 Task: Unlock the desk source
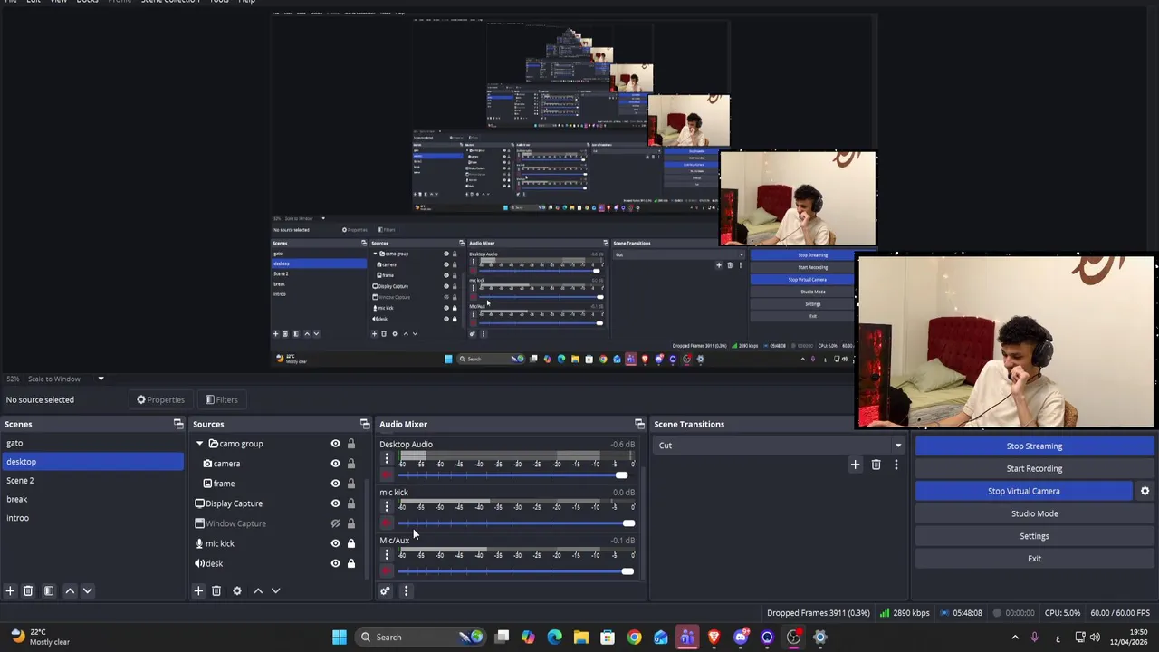[x=351, y=563]
